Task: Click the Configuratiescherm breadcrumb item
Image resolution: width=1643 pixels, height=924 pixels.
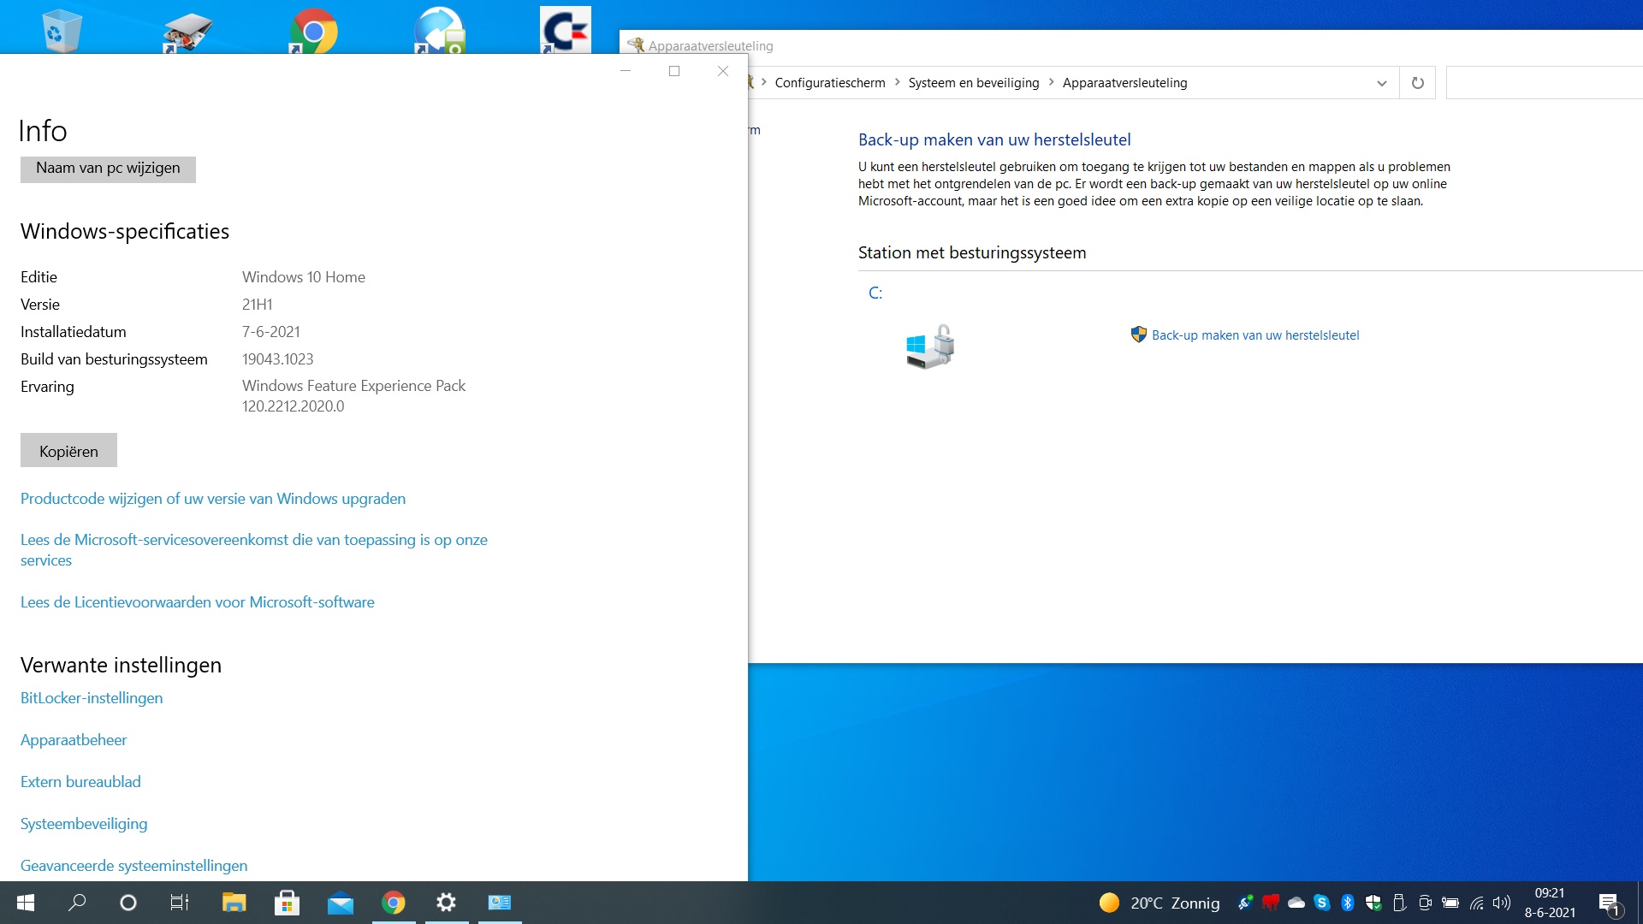Action: tap(829, 83)
